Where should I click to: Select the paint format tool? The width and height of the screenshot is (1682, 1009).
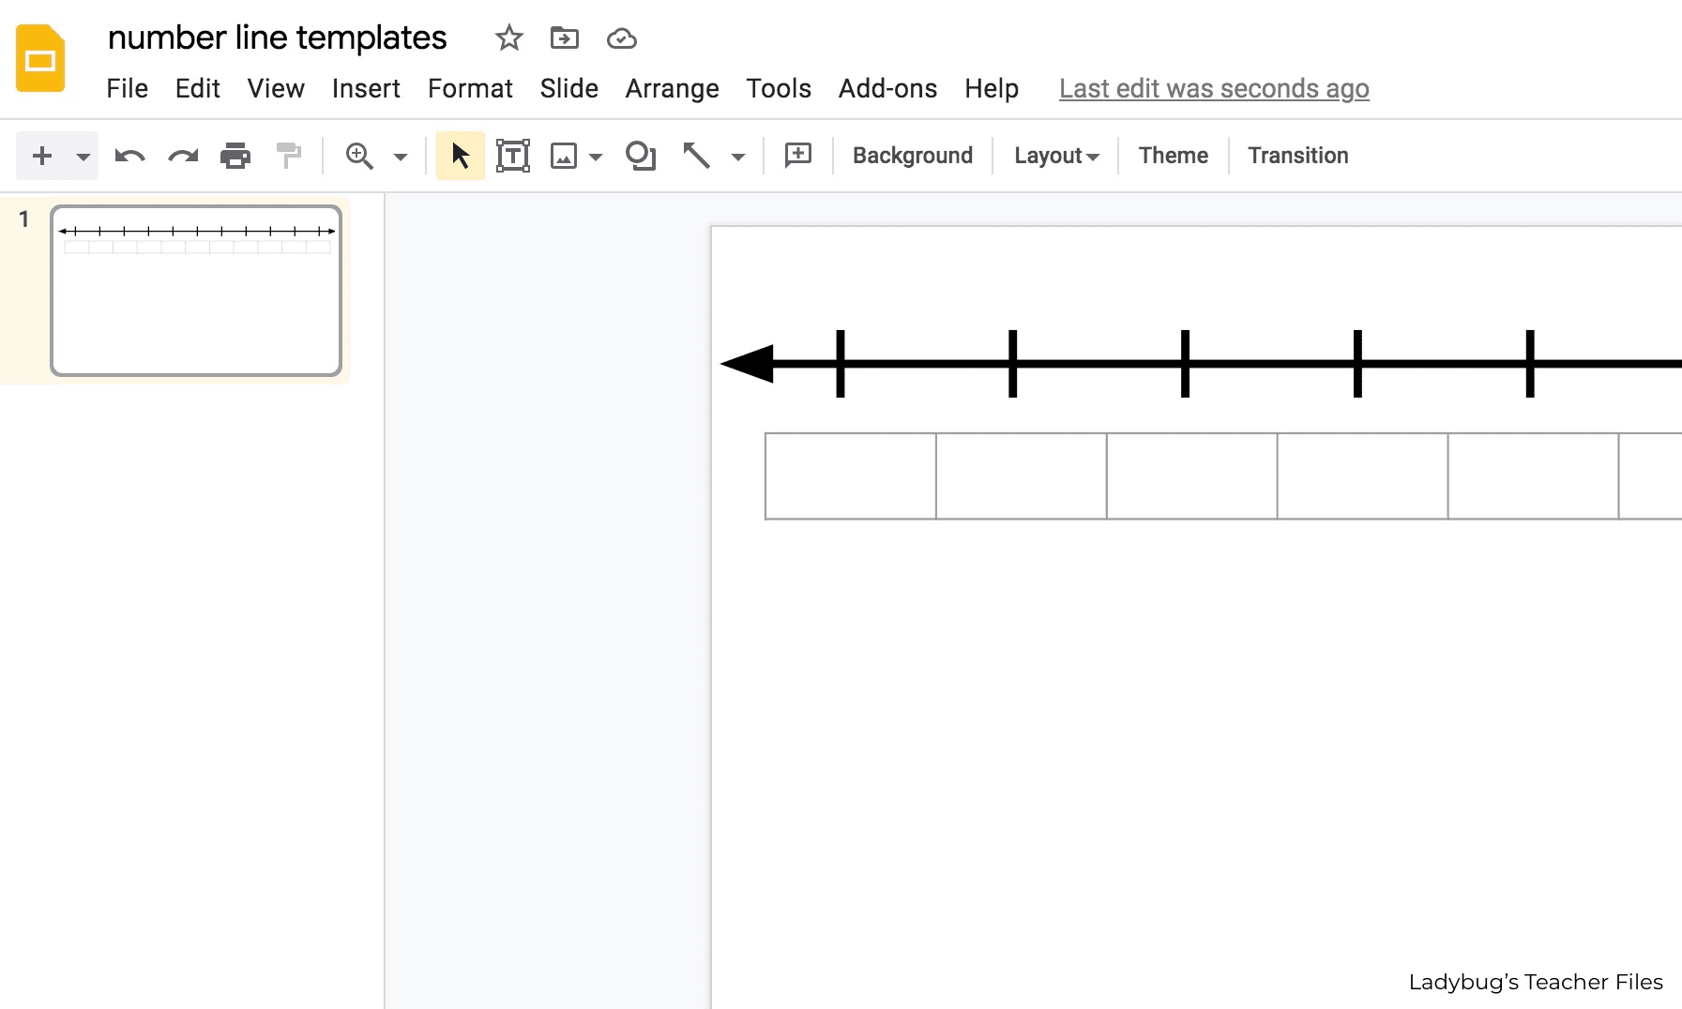[289, 156]
